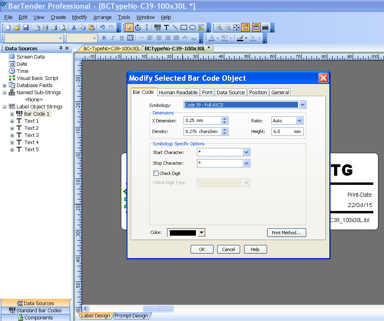Switch to the Font tab
Viewport: 384px width, 321px height.
[x=207, y=92]
